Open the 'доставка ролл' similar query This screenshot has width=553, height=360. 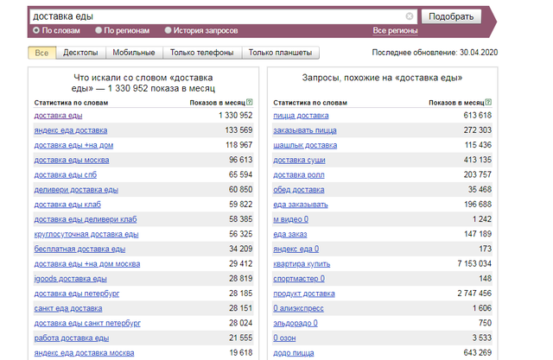point(299,174)
